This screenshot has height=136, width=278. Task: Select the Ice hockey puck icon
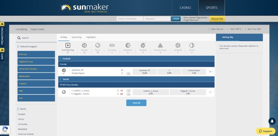pos(112,46)
